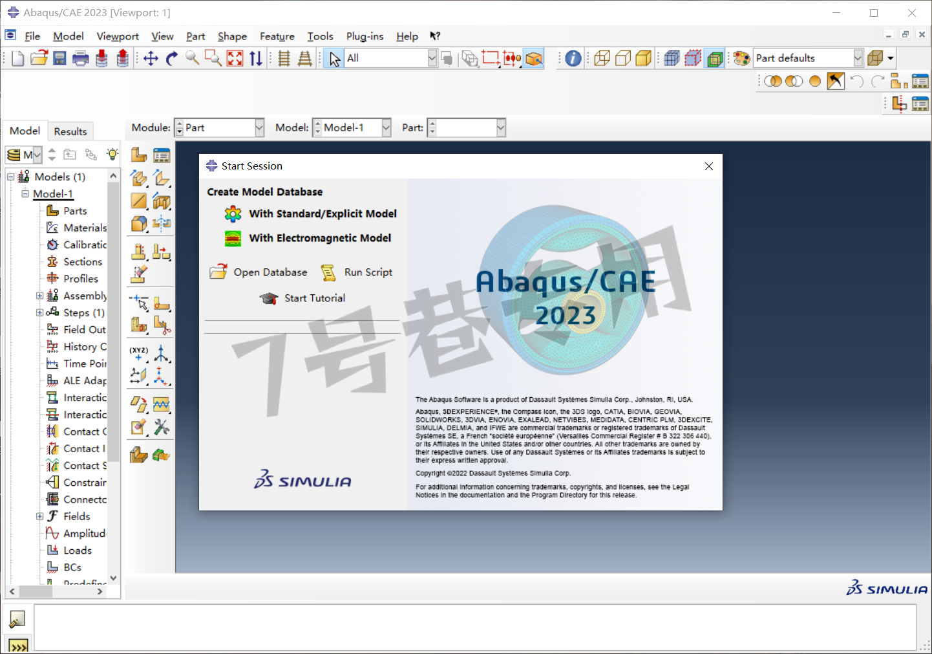Click the color code palette icon
The height and width of the screenshot is (654, 932).
pyautogui.click(x=742, y=58)
